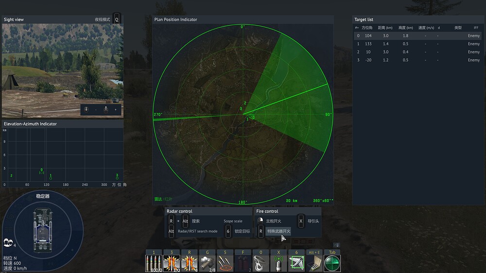The image size is (486, 273).
Task: Click the R key in Fire control
Action: [260, 231]
